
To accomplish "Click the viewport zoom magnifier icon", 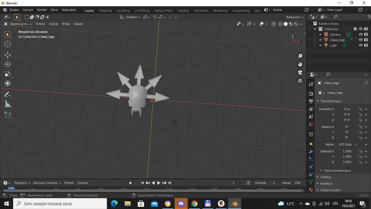I will [x=300, y=56].
